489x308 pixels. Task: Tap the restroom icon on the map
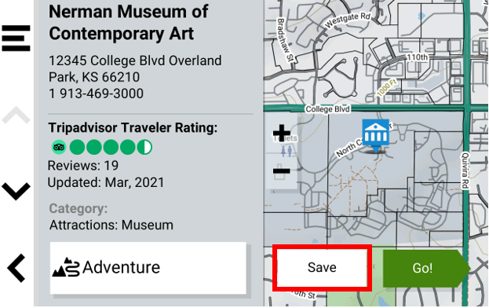pos(286,152)
